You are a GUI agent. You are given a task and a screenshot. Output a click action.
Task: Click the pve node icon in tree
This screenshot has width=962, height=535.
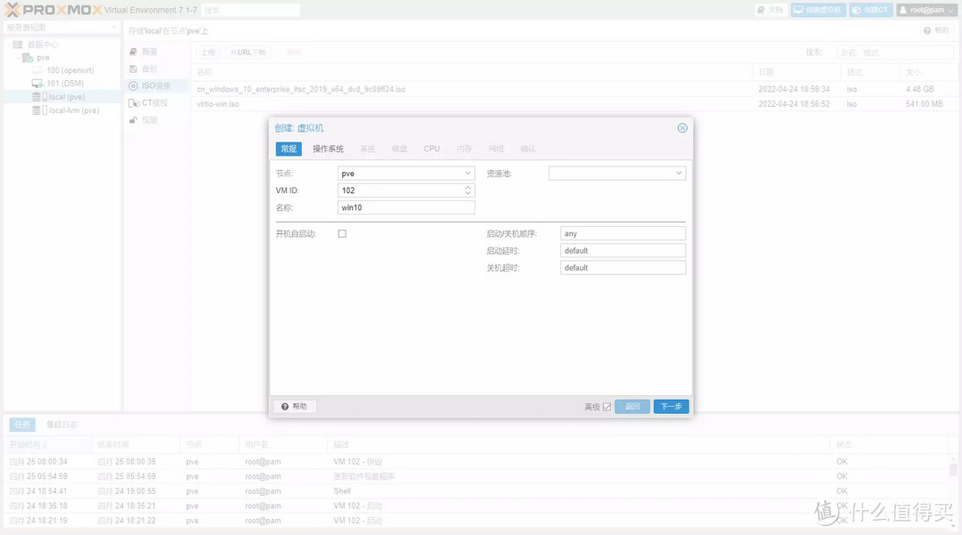(x=29, y=57)
